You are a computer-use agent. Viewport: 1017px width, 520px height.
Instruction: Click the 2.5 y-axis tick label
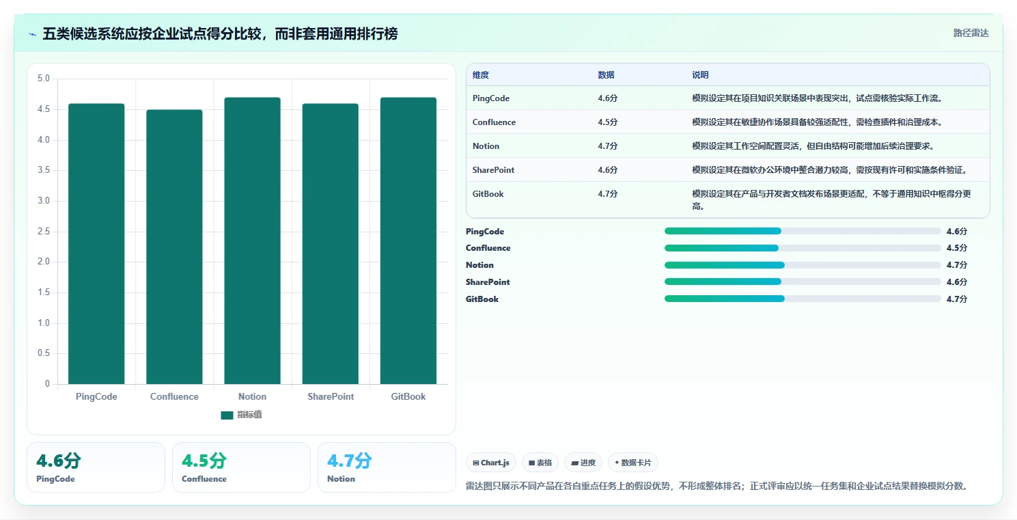pos(43,232)
